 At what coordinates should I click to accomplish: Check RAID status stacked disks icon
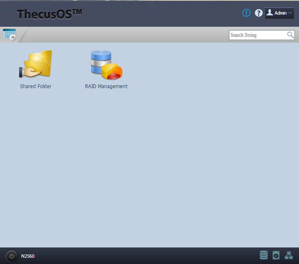264,255
